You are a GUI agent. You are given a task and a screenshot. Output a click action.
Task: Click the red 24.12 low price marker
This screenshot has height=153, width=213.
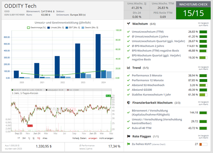point(30,126)
